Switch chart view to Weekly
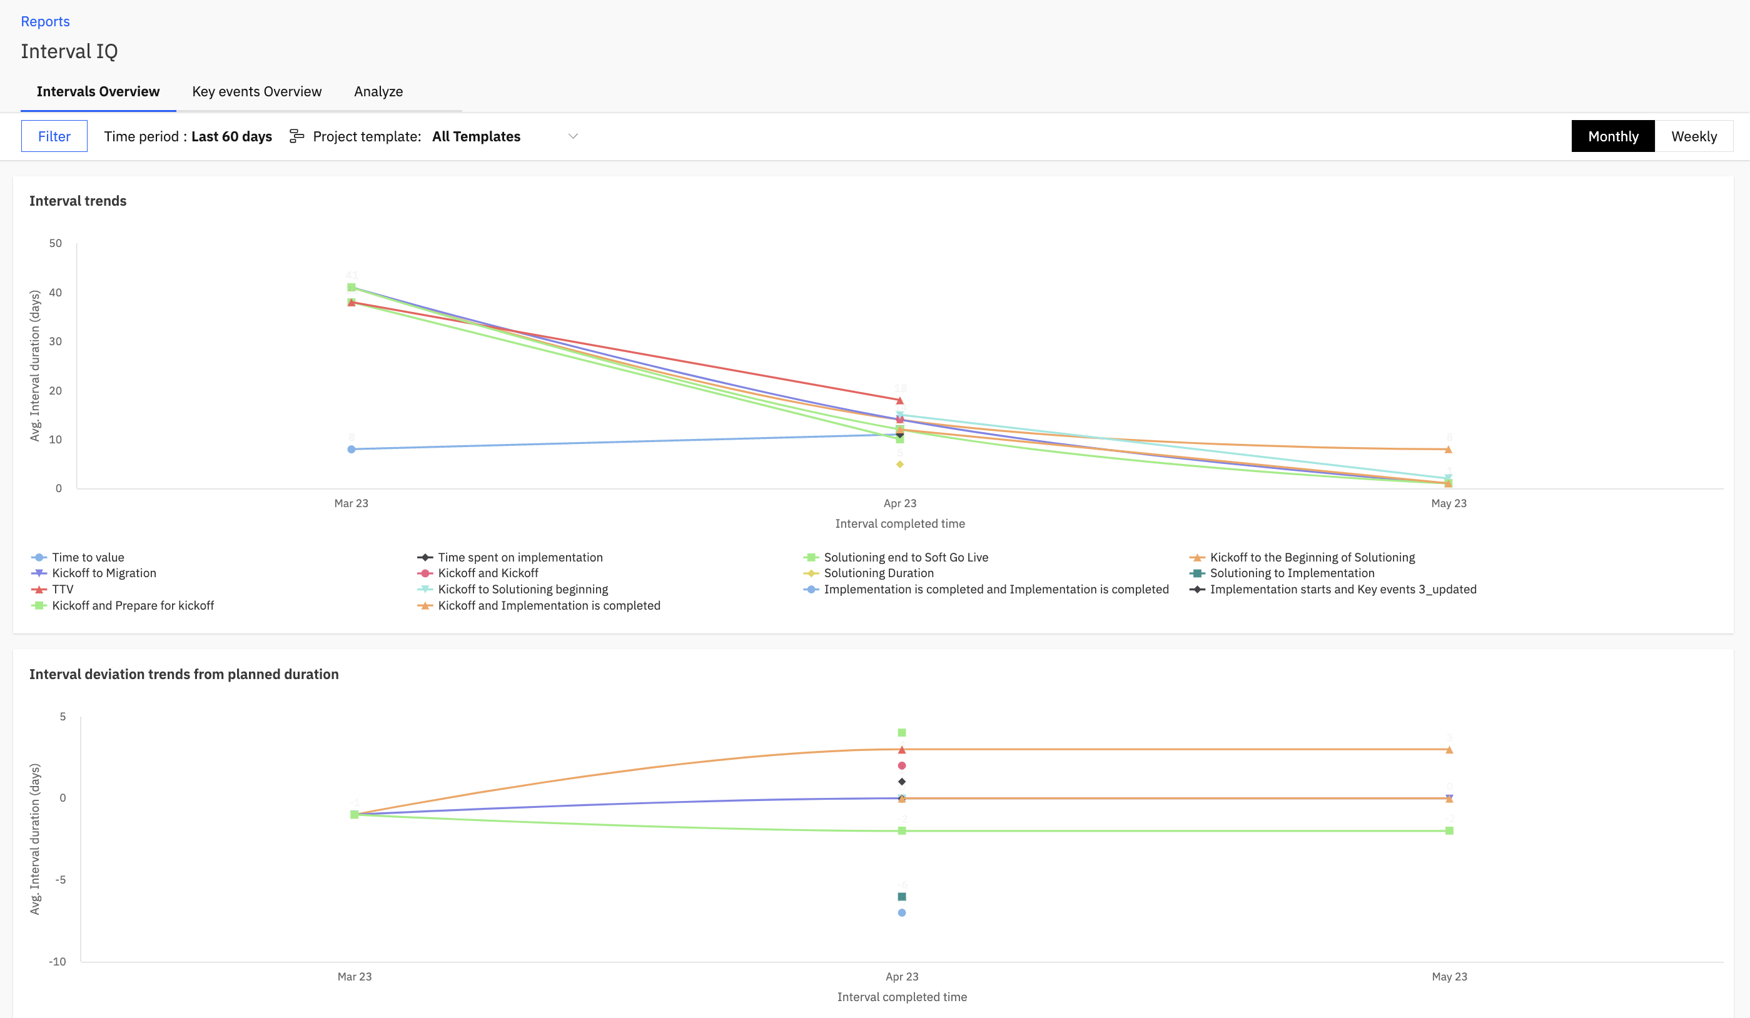Viewport: 1750px width, 1018px height. (x=1693, y=136)
